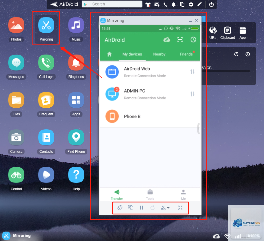The height and width of the screenshot is (241, 264).
Task: Click the Wi-Fi status icon at bottom
Action: click(x=227, y=236)
